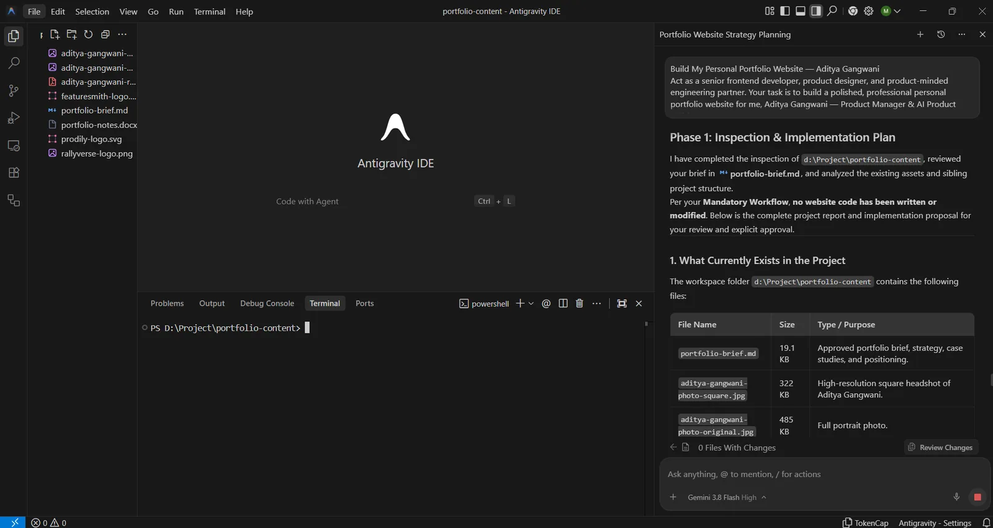The image size is (993, 528).
Task: Add a new terminal with plus
Action: click(520, 303)
